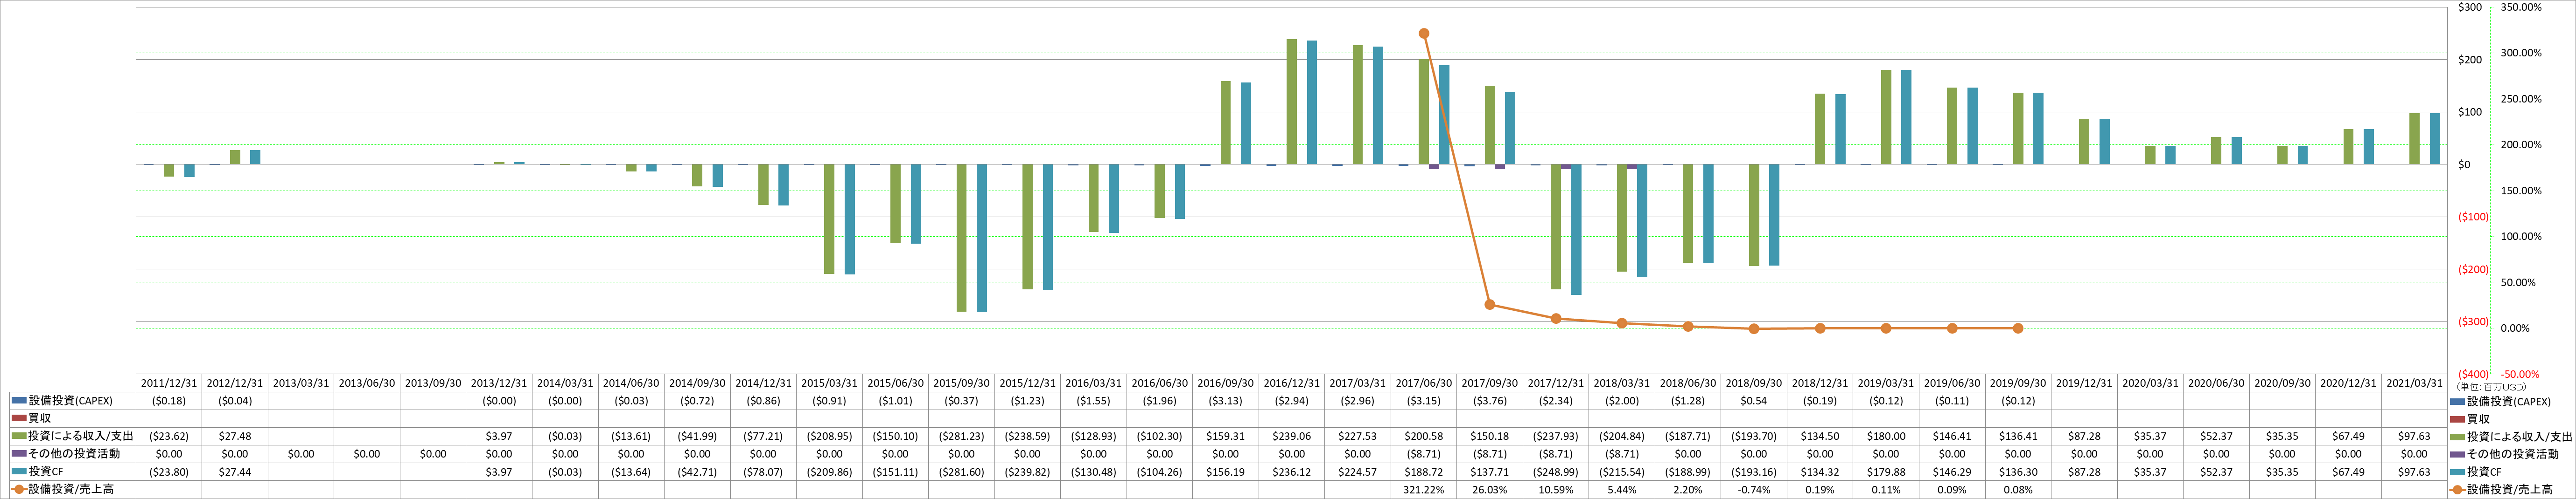This screenshot has width=2576, height=499.
Task: Click the -50.00% label on the percent axis
Action: pyautogui.click(x=2521, y=374)
